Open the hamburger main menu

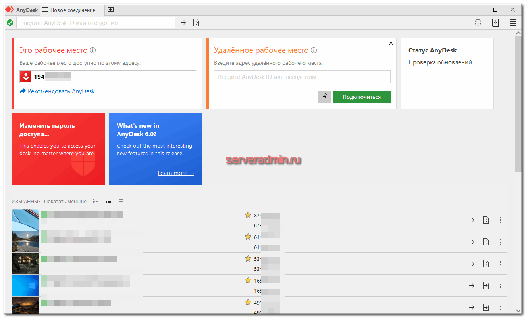(513, 23)
